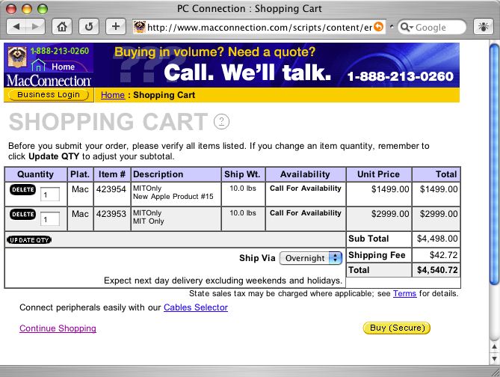500x377 pixels.
Task: Click phone number 1-888-213-0260 in green
Action: click(60, 51)
